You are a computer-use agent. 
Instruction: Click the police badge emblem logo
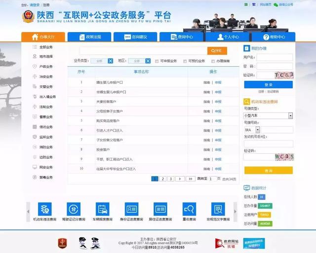pos(28,16)
